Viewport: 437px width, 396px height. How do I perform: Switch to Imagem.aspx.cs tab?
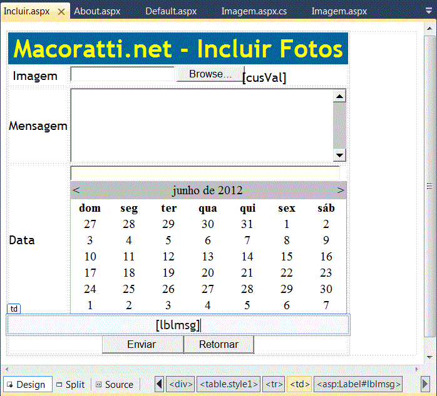point(254,11)
